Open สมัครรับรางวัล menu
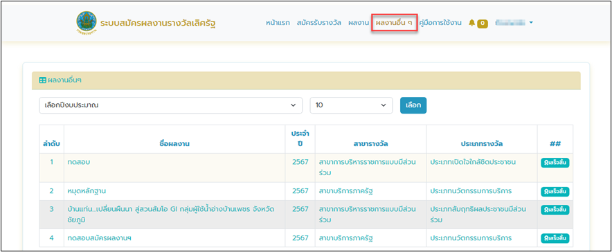Viewport: 612px width, 252px height. (319, 23)
